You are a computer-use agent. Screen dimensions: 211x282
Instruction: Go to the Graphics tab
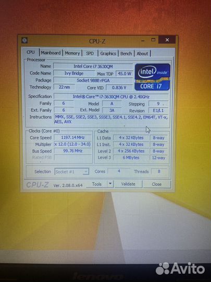point(108,54)
